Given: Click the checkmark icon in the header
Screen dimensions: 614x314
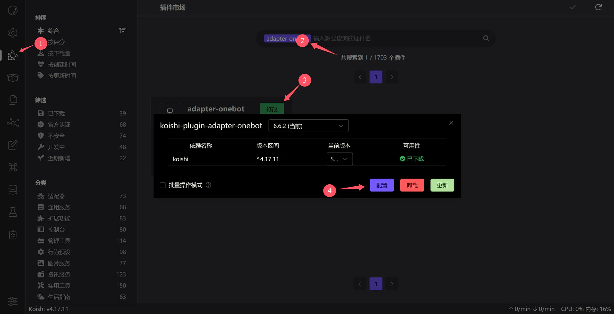Looking at the screenshot, I should coord(573,7).
